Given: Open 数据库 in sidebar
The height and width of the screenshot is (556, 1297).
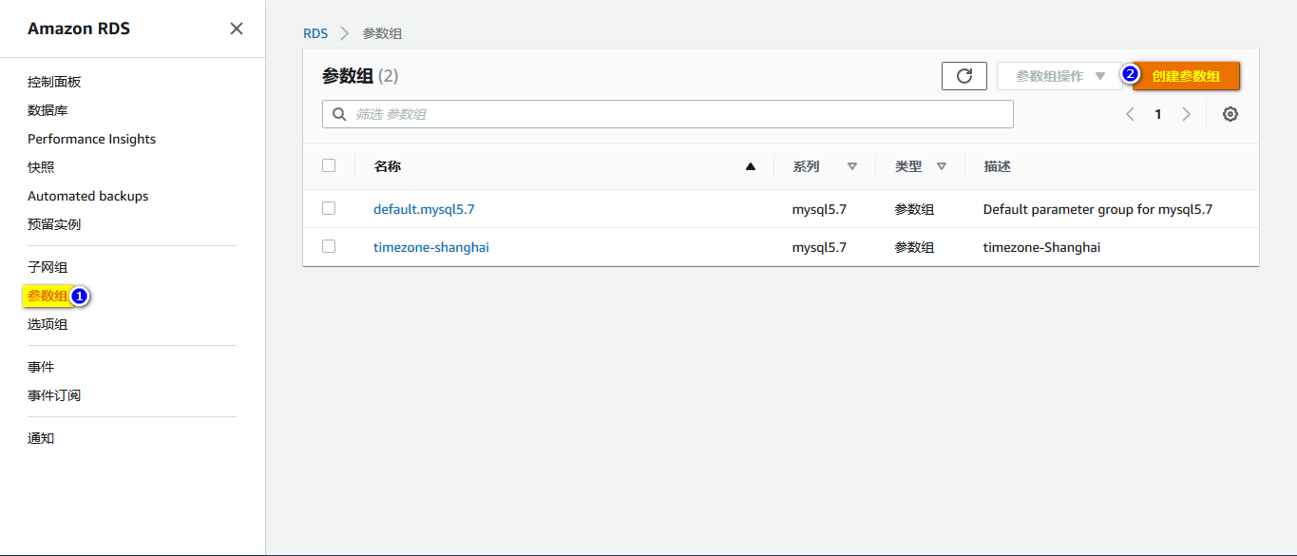Looking at the screenshot, I should [48, 110].
